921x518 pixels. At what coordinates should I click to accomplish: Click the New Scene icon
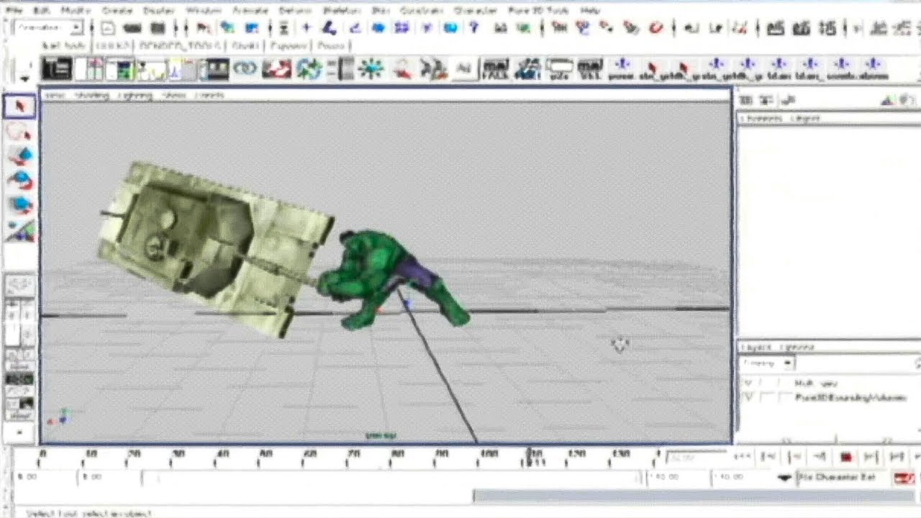click(x=108, y=28)
